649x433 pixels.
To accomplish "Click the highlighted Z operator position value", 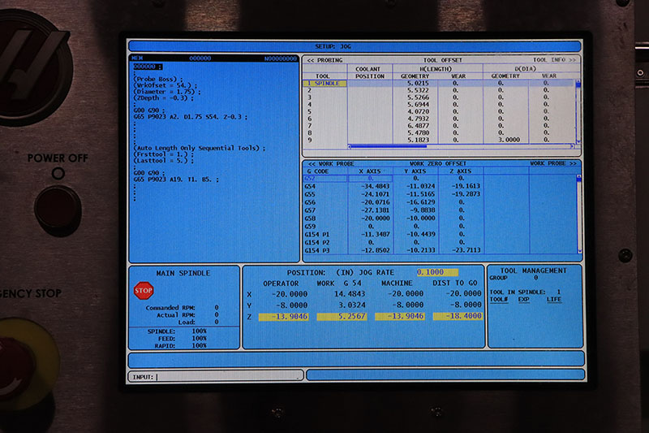I will coord(282,316).
